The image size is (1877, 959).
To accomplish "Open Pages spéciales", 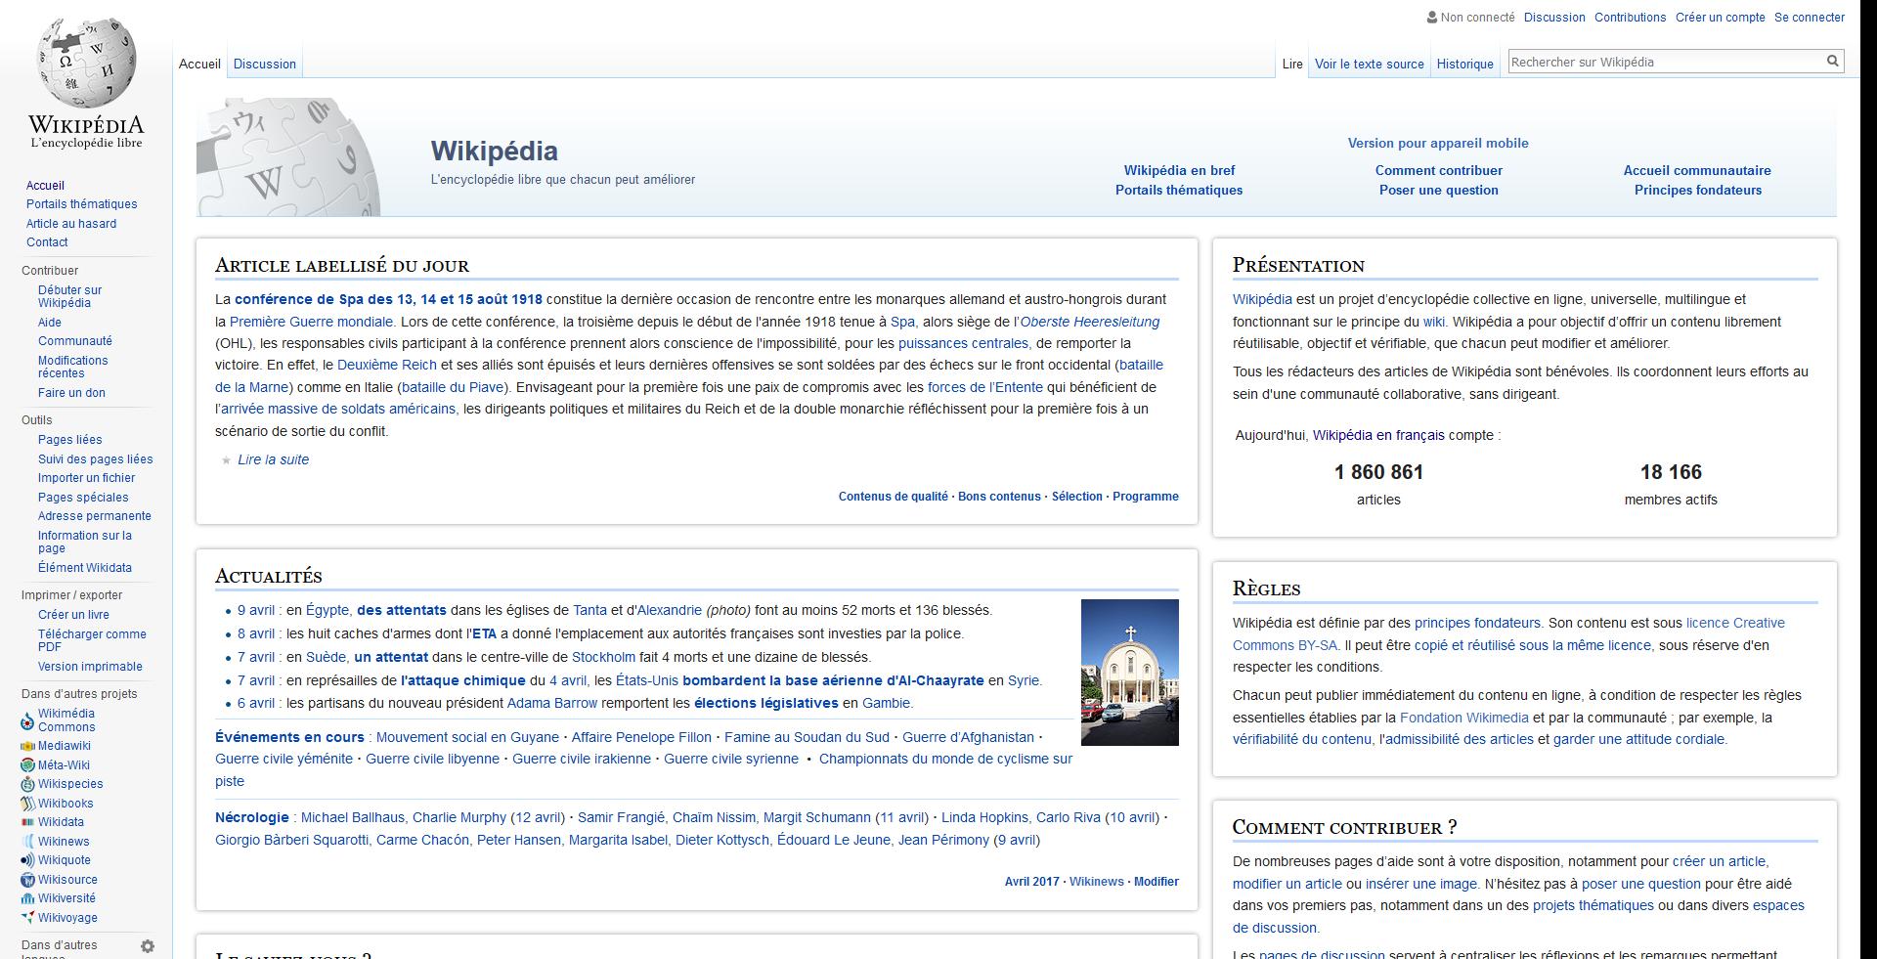I will (x=83, y=498).
